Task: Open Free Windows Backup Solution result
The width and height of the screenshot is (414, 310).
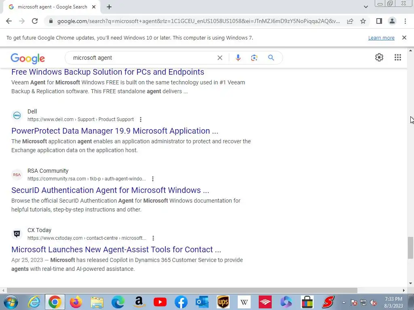Action: [108, 72]
